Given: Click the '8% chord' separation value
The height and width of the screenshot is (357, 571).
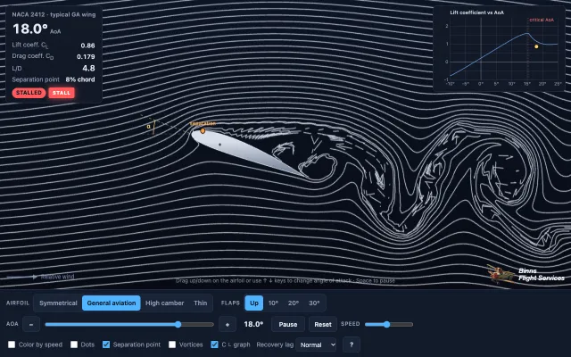Looking at the screenshot, I should tap(80, 79).
